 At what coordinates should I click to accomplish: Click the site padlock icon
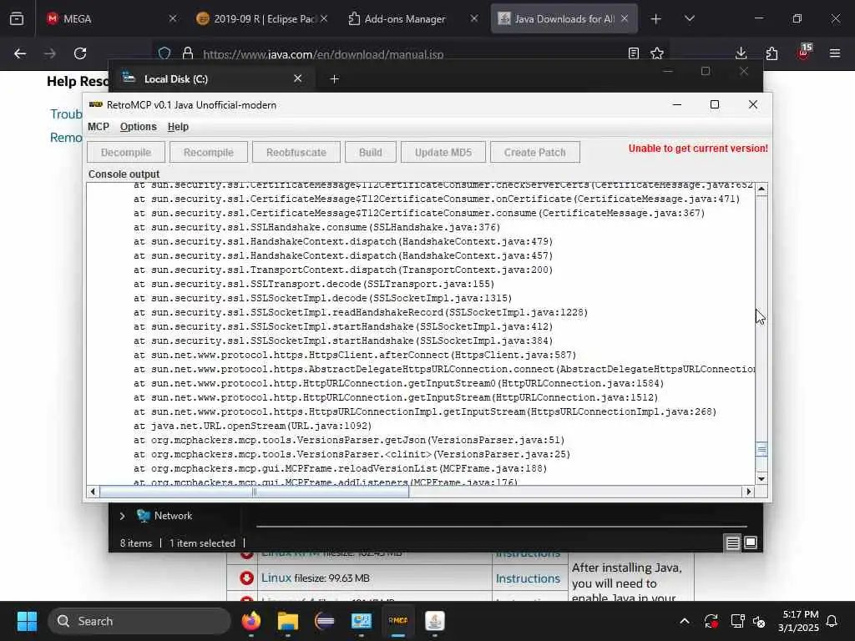[x=188, y=53]
